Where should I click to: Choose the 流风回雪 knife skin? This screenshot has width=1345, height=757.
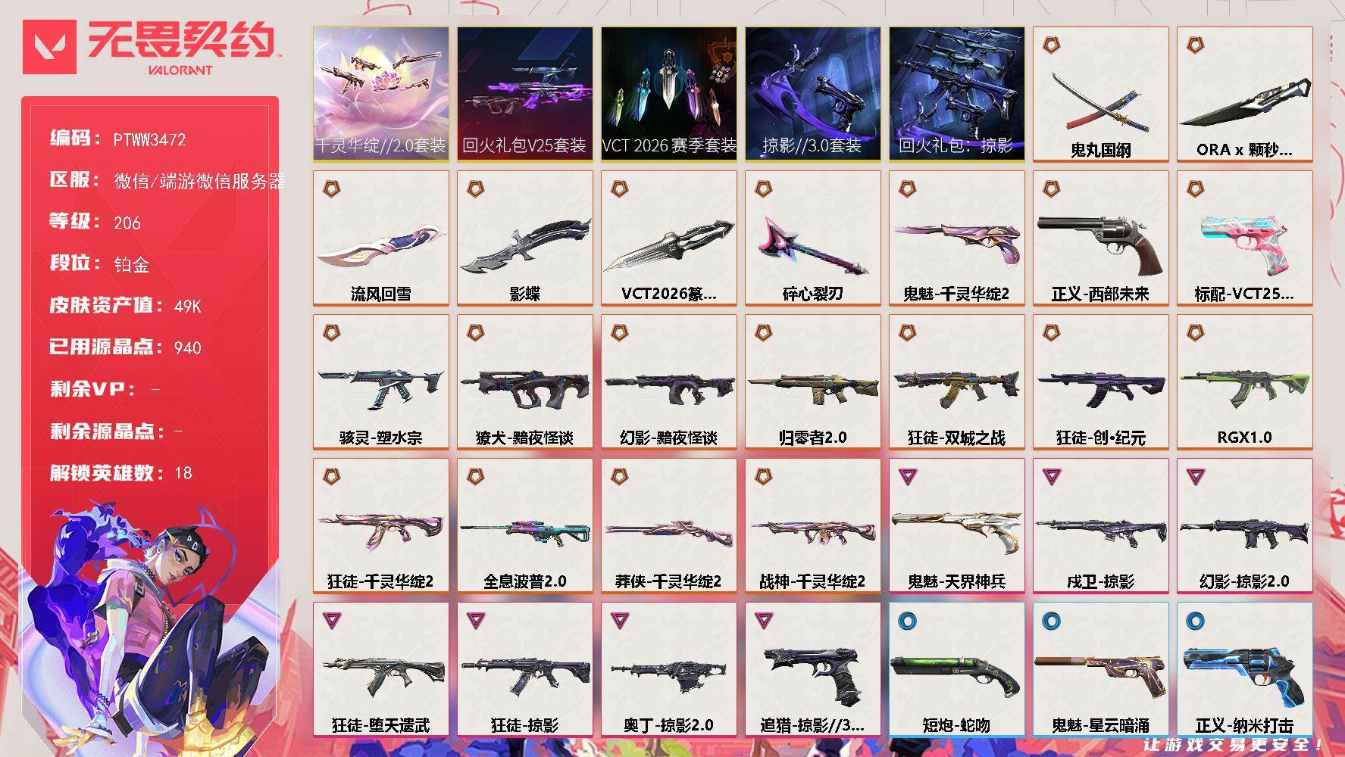(x=380, y=238)
